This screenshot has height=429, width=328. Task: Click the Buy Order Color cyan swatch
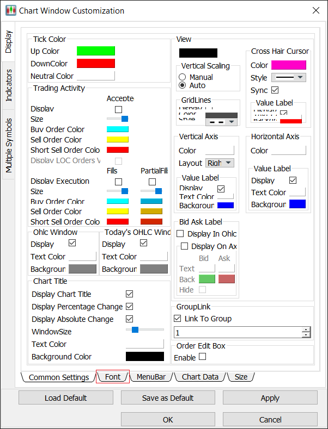point(117,129)
